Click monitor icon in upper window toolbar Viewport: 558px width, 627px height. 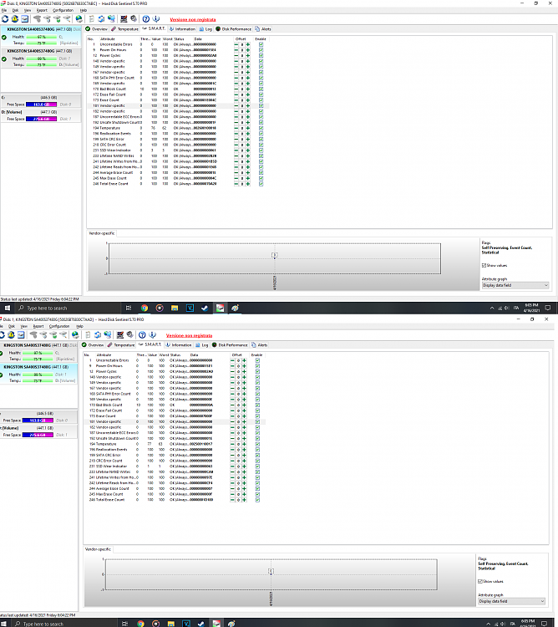pos(124,18)
